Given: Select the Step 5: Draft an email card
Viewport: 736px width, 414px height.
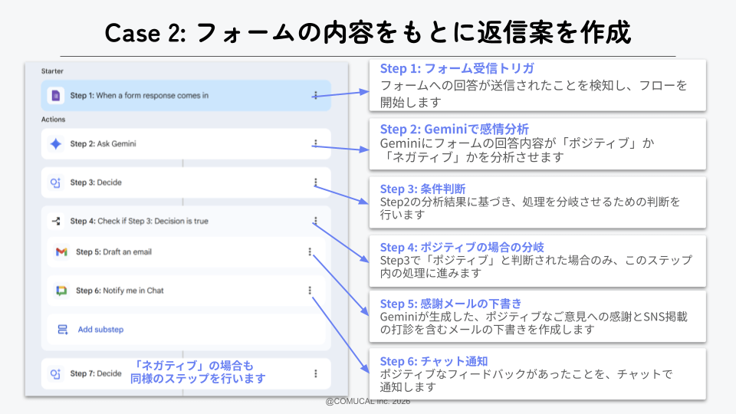Looking at the screenshot, I should [184, 252].
